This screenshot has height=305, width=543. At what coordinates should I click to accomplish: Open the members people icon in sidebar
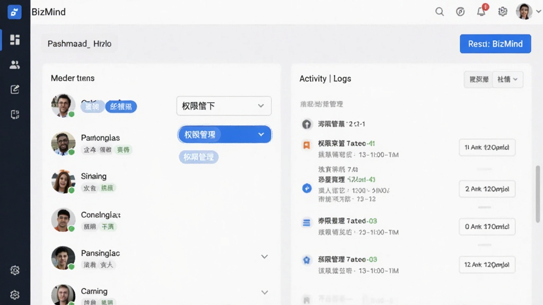click(x=14, y=65)
